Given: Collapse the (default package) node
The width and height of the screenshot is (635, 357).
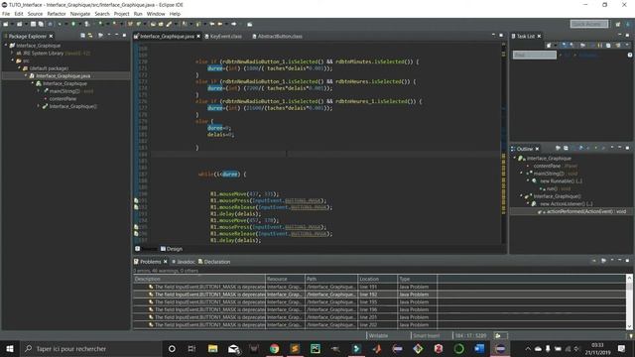Looking at the screenshot, I should (19, 68).
